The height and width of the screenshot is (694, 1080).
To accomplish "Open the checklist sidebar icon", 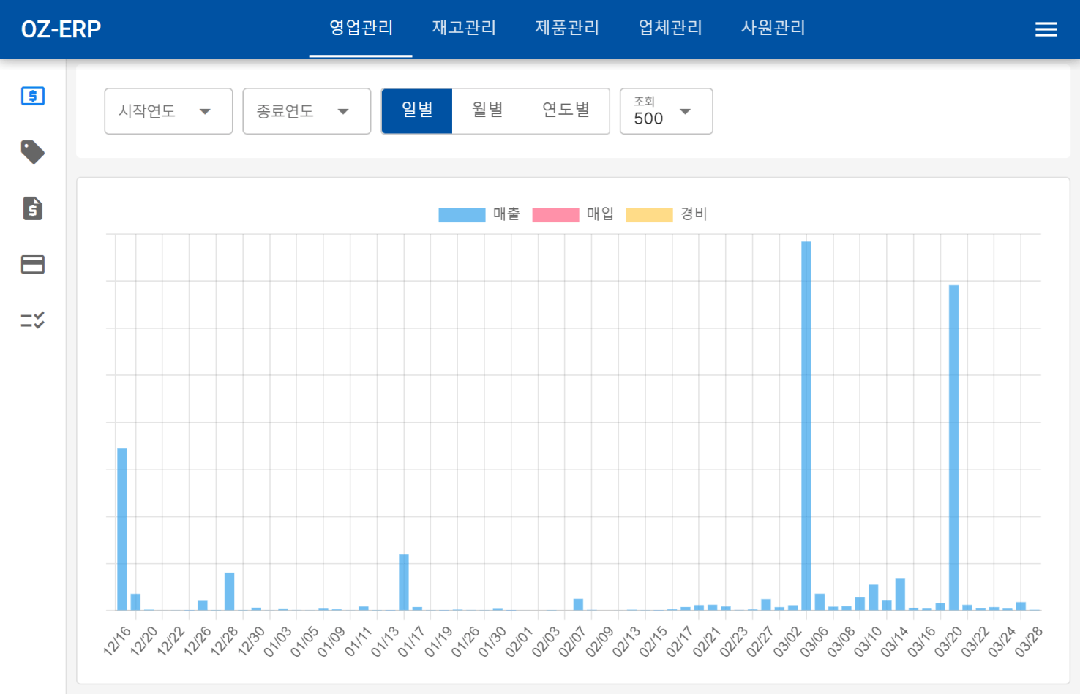I will tap(33, 320).
